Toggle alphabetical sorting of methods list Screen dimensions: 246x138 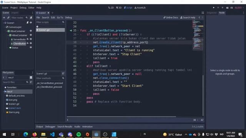63,74
